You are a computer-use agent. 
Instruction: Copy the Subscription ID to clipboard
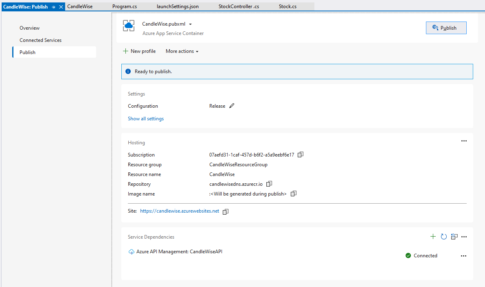(x=301, y=154)
